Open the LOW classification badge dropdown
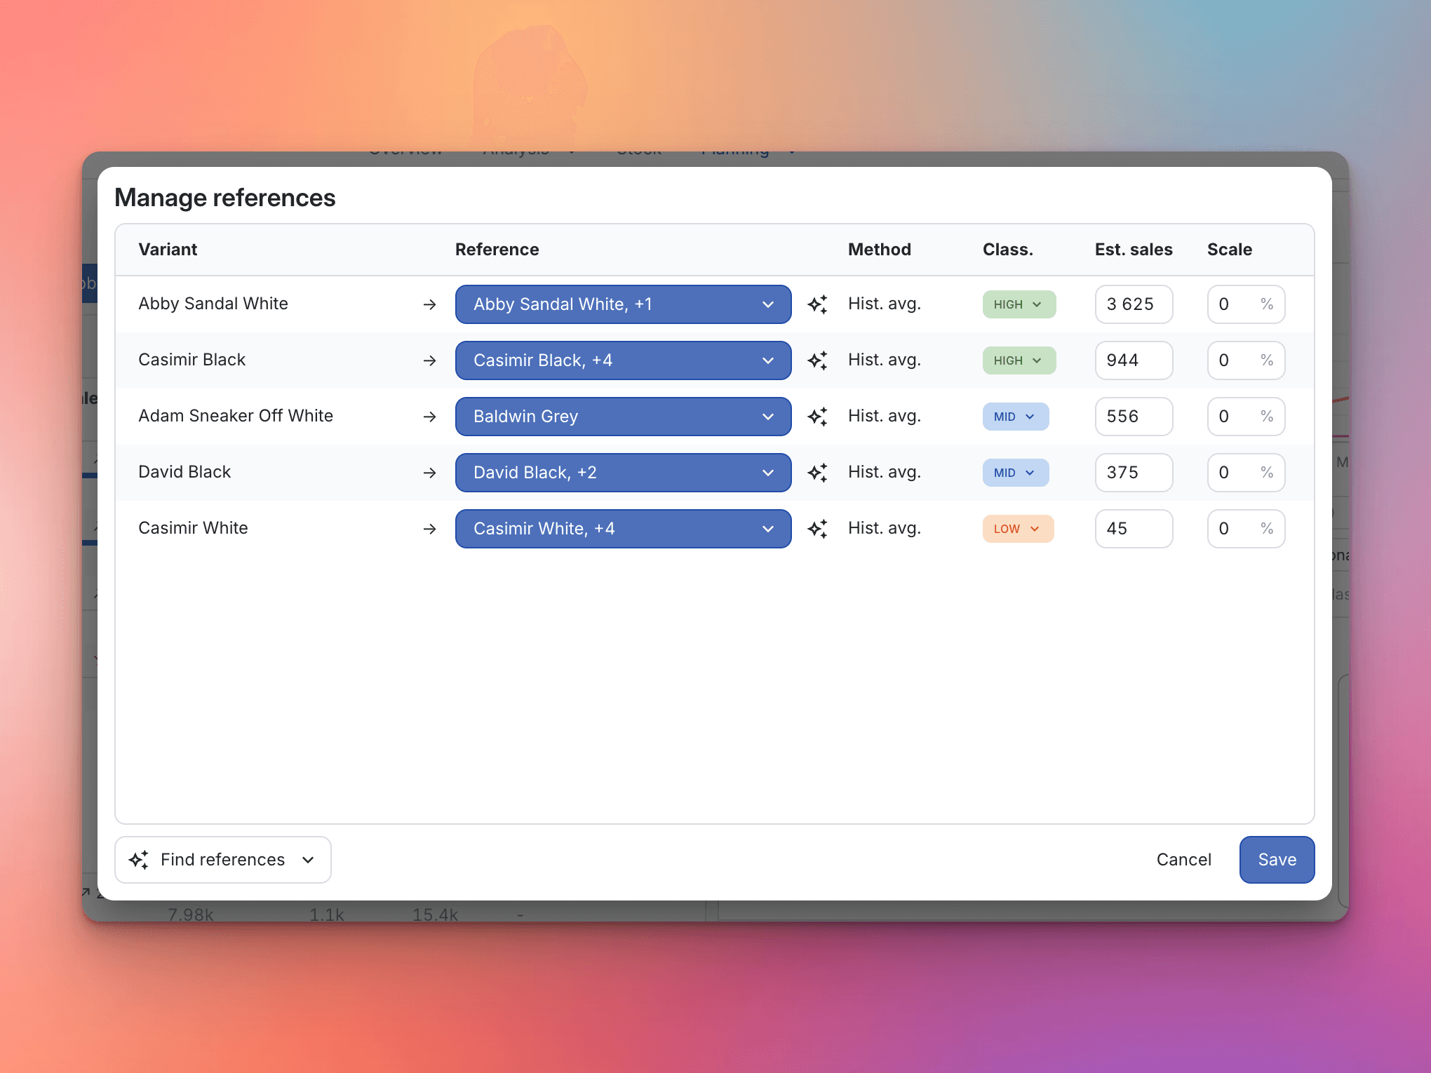Viewport: 1431px width, 1073px height. (1018, 529)
